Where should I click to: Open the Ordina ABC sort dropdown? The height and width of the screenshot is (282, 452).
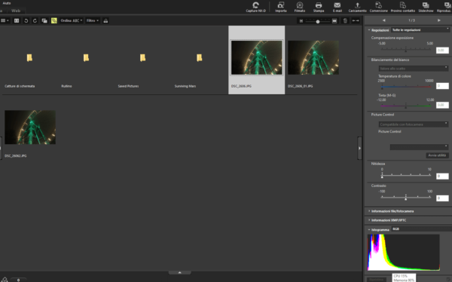coord(72,20)
